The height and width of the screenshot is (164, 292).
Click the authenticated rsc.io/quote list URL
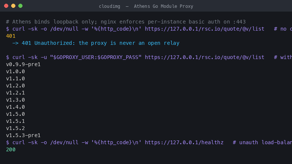(x=204, y=58)
